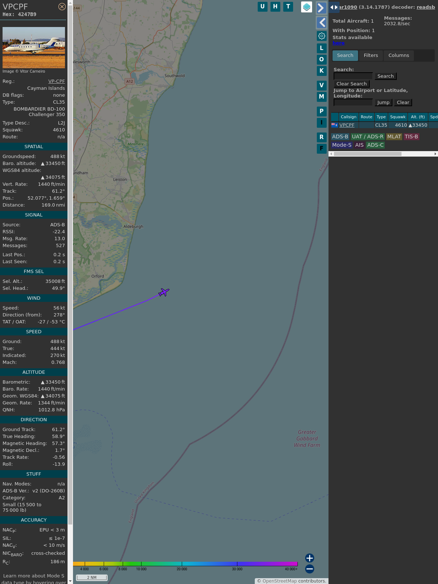The height and width of the screenshot is (584, 438).
Task: Switch to the Columns tab
Action: coord(399,55)
